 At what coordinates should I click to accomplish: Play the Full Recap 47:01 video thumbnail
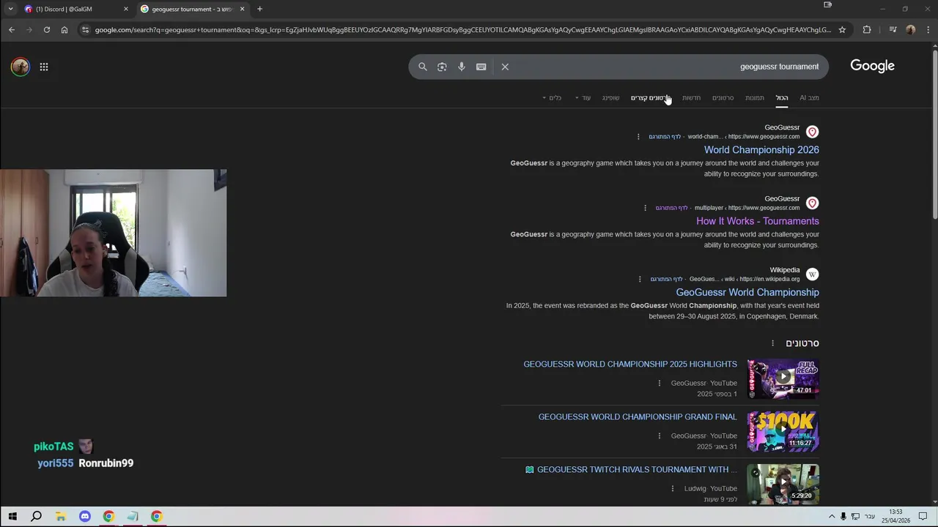click(x=783, y=379)
